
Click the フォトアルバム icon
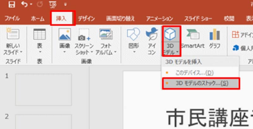point(106,34)
